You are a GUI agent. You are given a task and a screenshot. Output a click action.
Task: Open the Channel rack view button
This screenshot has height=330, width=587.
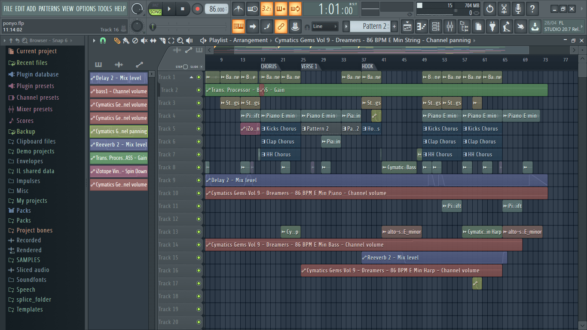point(436,27)
